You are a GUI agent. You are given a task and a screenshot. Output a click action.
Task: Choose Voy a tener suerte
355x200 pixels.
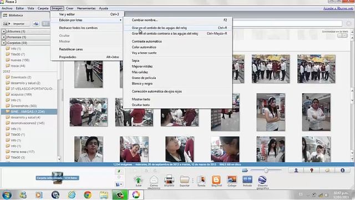point(178,53)
